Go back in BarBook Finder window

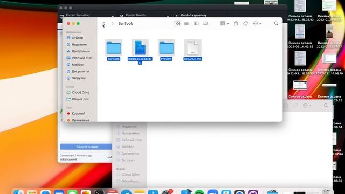(104, 23)
